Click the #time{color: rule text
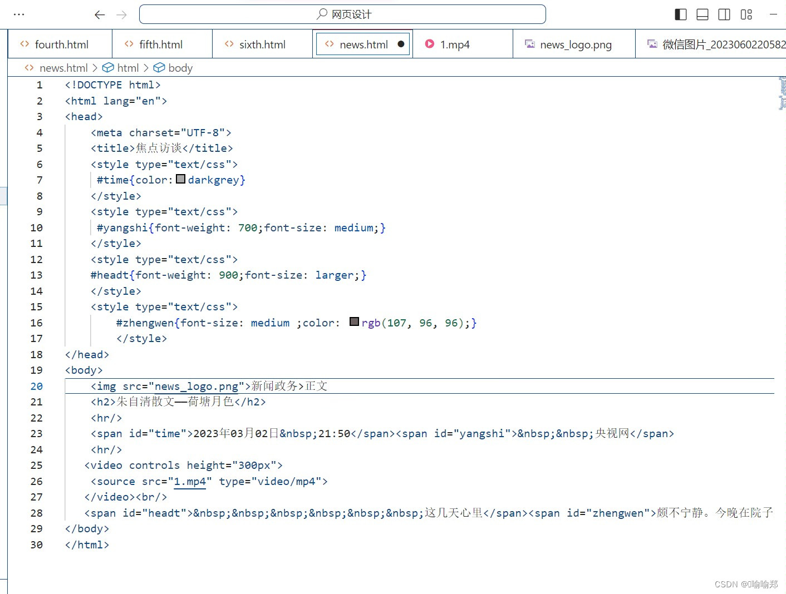 coord(171,180)
